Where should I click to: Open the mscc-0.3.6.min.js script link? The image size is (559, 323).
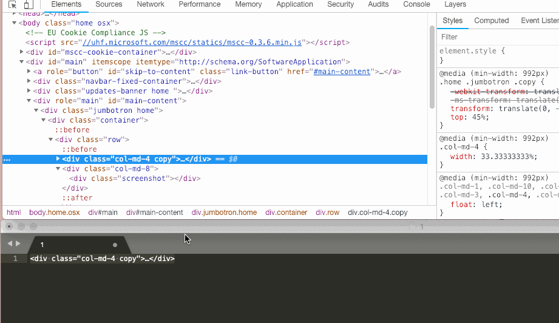192,42
